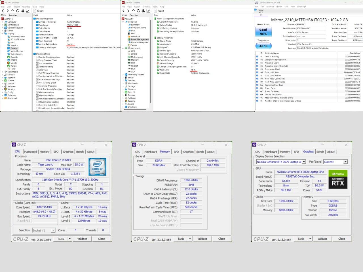363x272 pixels.
Task: Click the Battery Voltage row icon
Action: [157, 63]
